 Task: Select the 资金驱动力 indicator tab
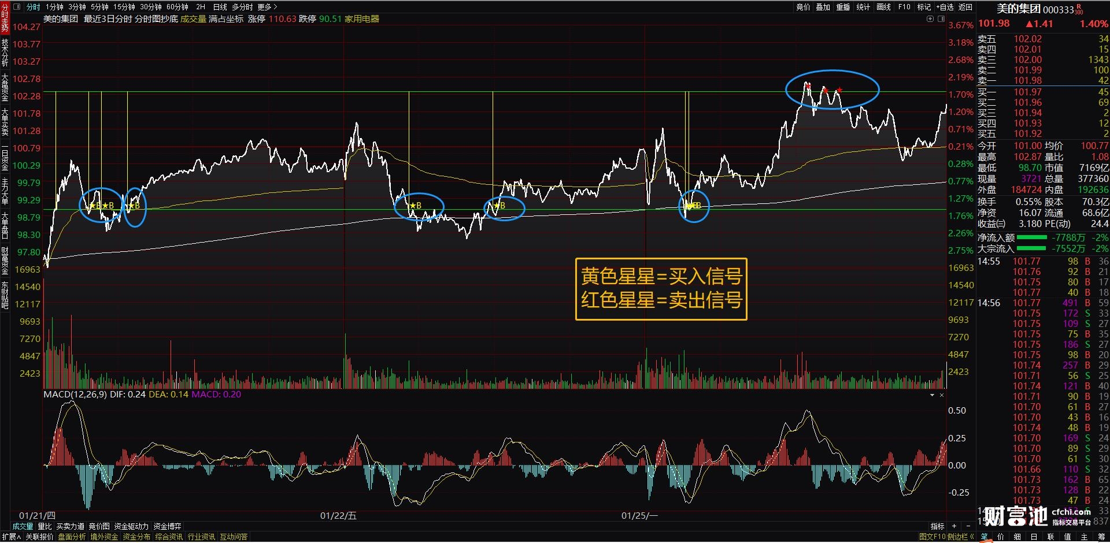pyautogui.click(x=131, y=526)
